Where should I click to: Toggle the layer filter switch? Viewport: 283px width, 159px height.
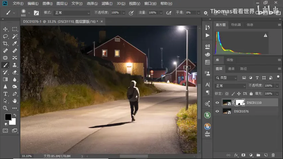tap(278, 77)
